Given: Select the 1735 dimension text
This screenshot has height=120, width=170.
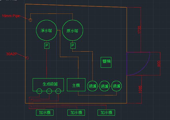Looking at the screenshot, I should click(x=140, y=29).
